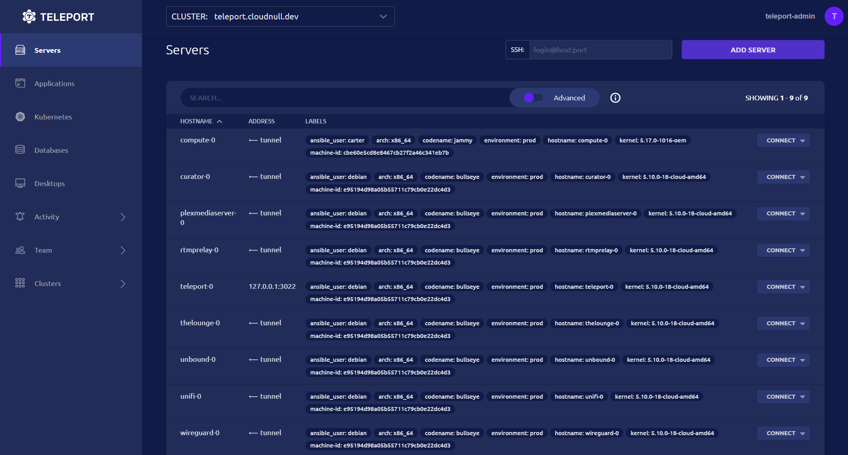Click the search info circle icon
848x455 pixels.
point(615,98)
